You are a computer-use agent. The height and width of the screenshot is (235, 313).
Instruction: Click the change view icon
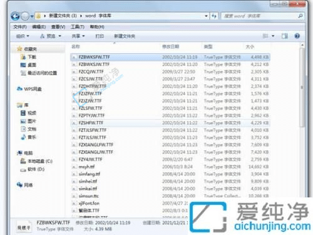tap(265, 36)
